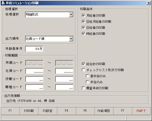Click the 印刷条件 group title
Screen dimensions: 152x121
[86, 9]
